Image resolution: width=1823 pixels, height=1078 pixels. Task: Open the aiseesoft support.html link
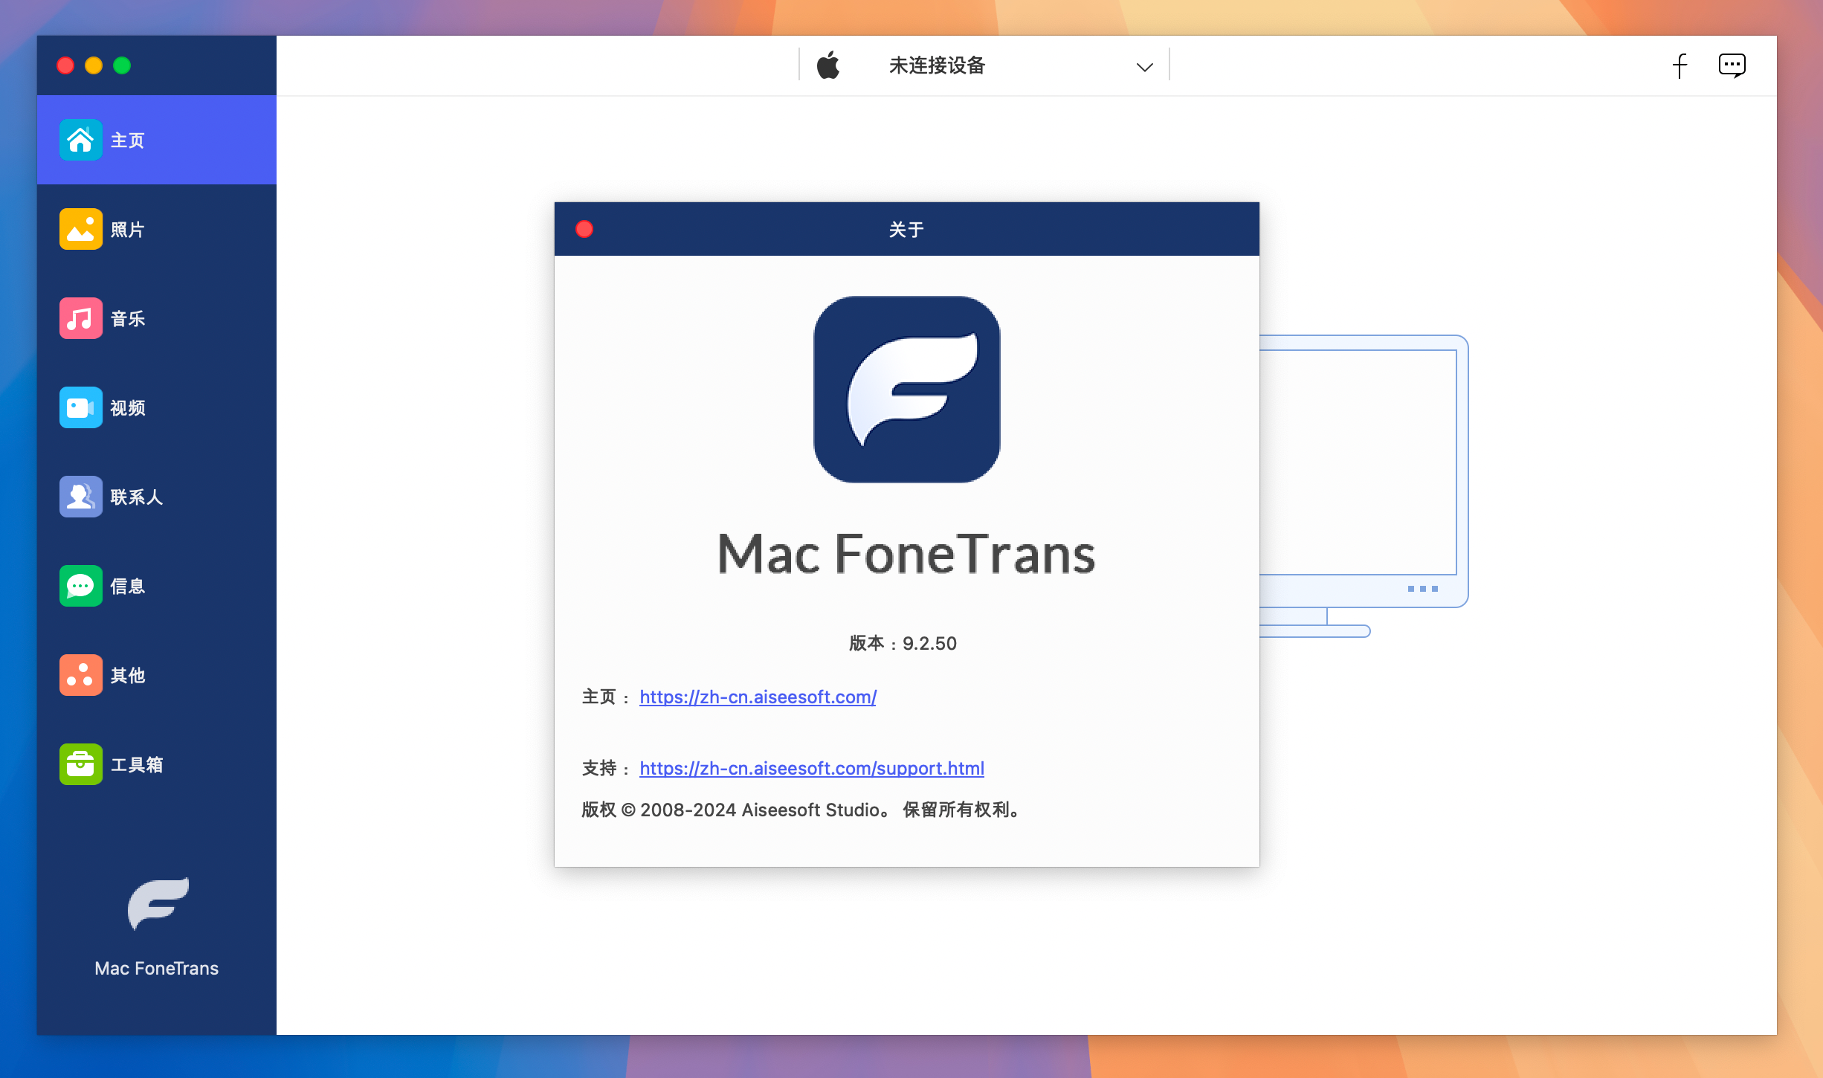[x=812, y=769]
